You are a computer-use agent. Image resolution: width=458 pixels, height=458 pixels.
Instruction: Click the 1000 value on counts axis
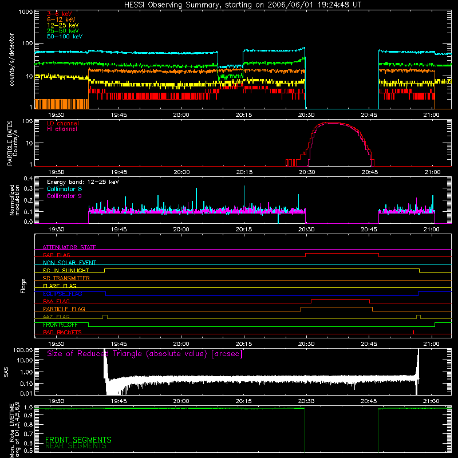(25, 12)
